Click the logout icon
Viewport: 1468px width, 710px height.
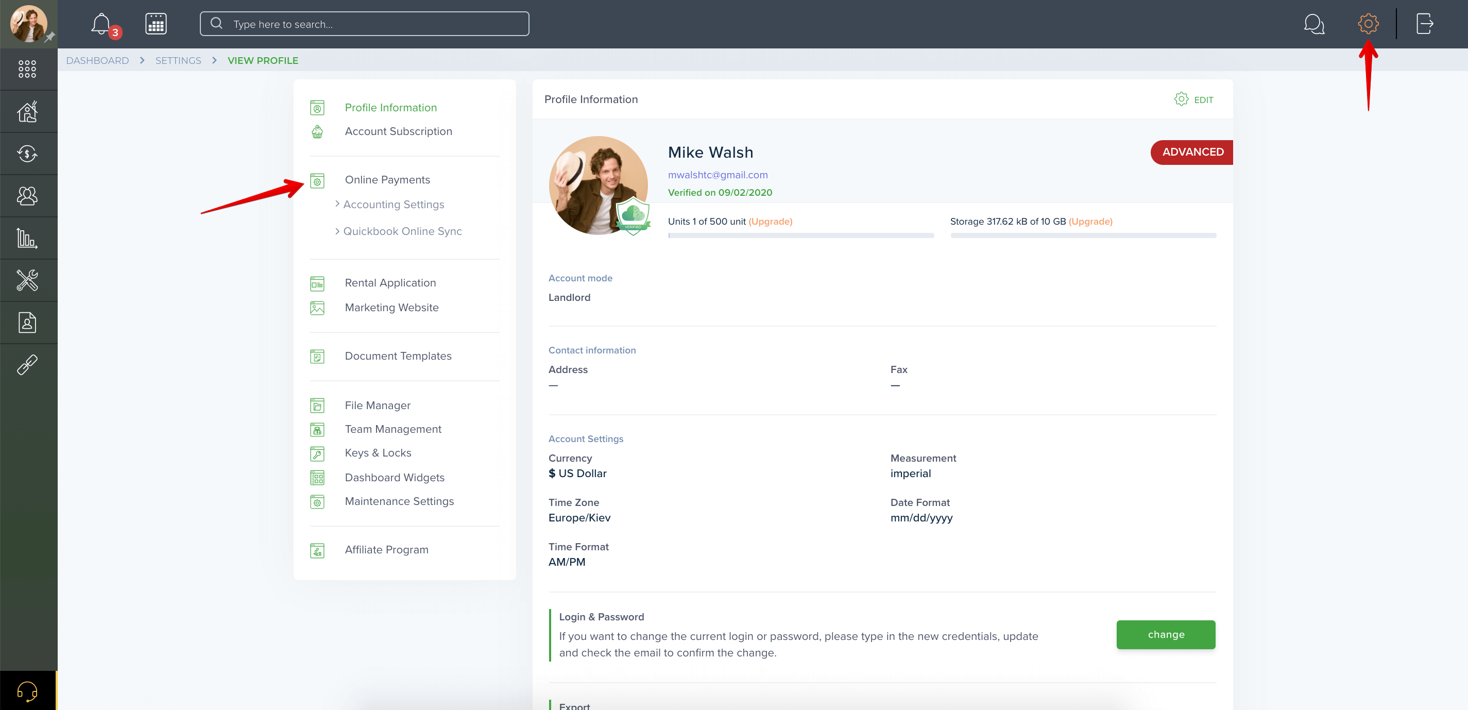[1424, 24]
